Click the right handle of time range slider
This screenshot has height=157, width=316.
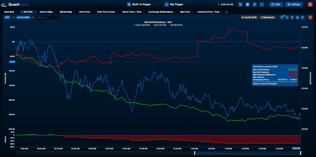pos(300,153)
